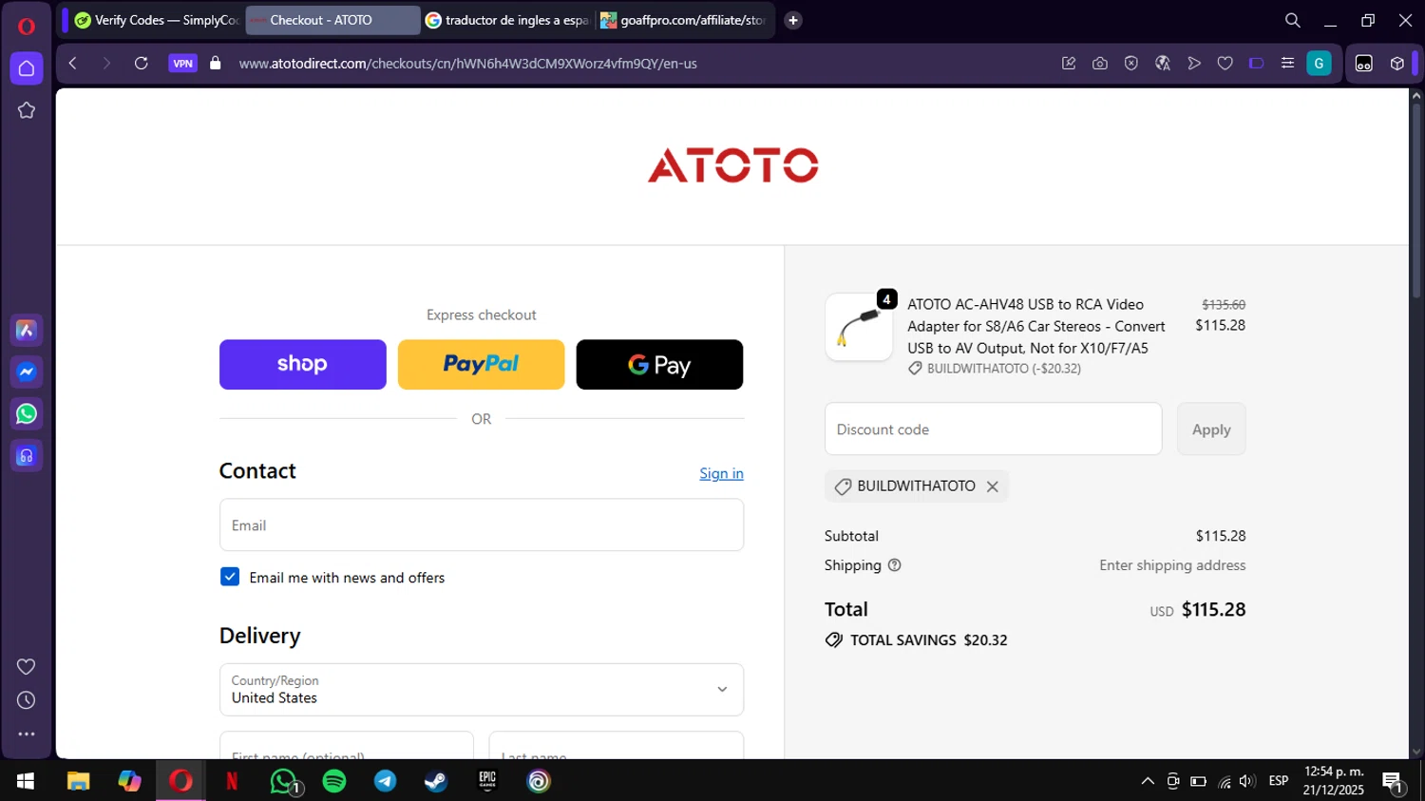Open the sidebar heart pinboards icon

(27, 667)
